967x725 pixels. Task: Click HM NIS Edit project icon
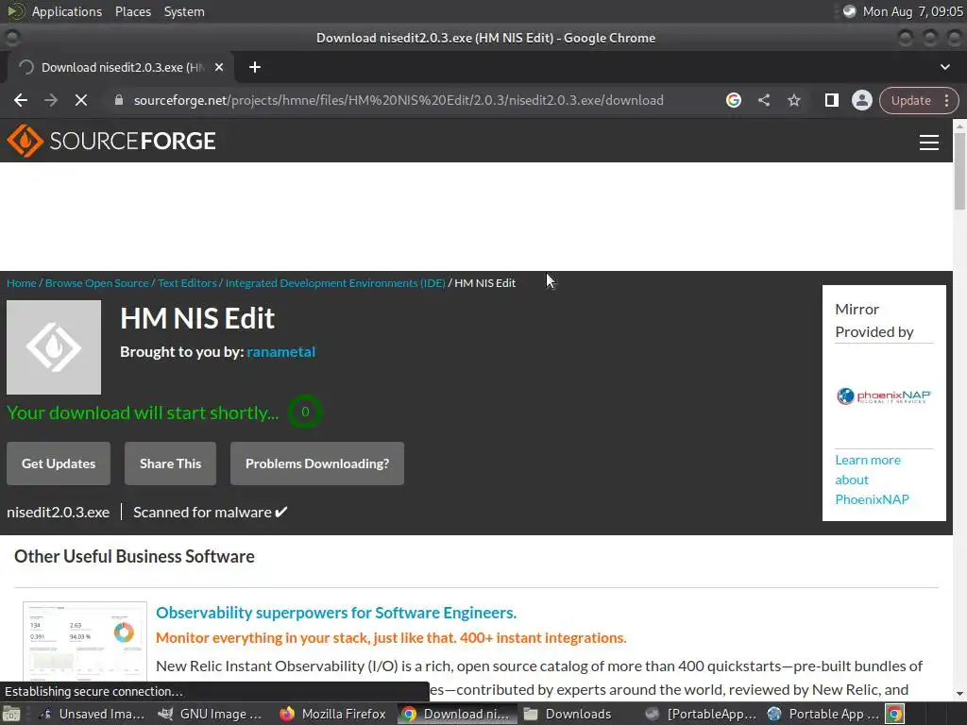(x=54, y=347)
